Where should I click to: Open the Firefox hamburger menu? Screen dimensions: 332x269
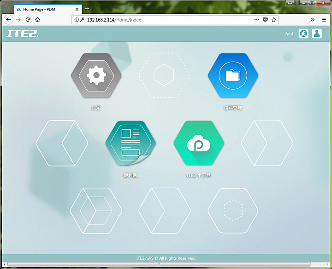324,20
